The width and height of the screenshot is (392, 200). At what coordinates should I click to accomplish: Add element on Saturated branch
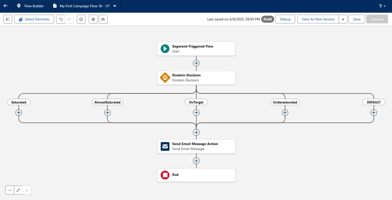19,113
